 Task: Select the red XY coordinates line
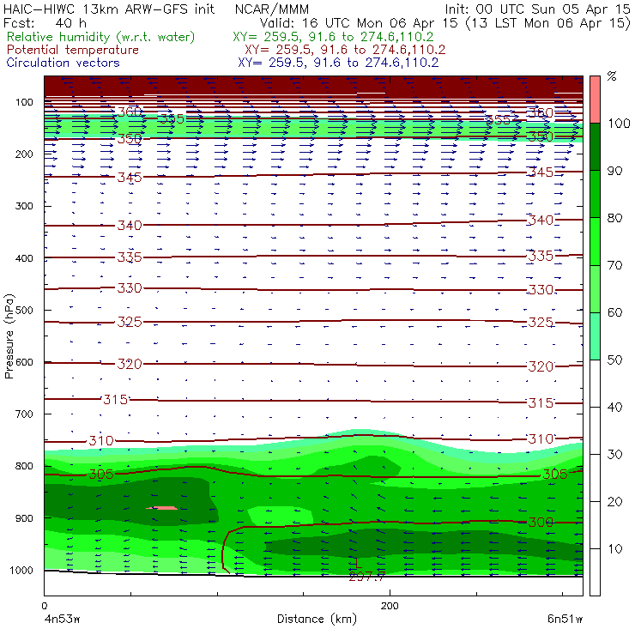[345, 50]
